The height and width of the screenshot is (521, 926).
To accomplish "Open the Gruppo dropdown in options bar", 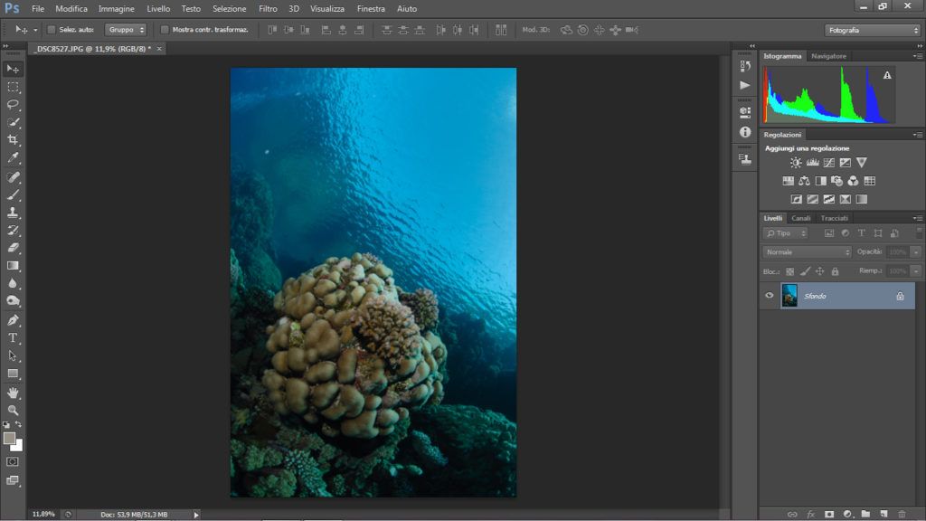I will click(x=125, y=30).
